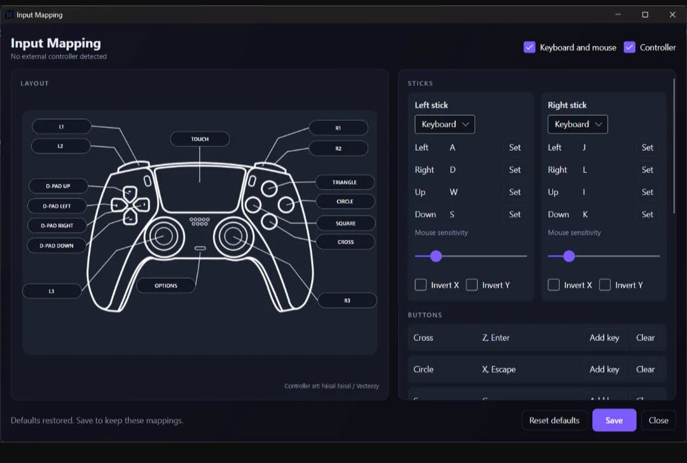Set the Left stick Right key
The width and height of the screenshot is (687, 463).
[x=515, y=170]
